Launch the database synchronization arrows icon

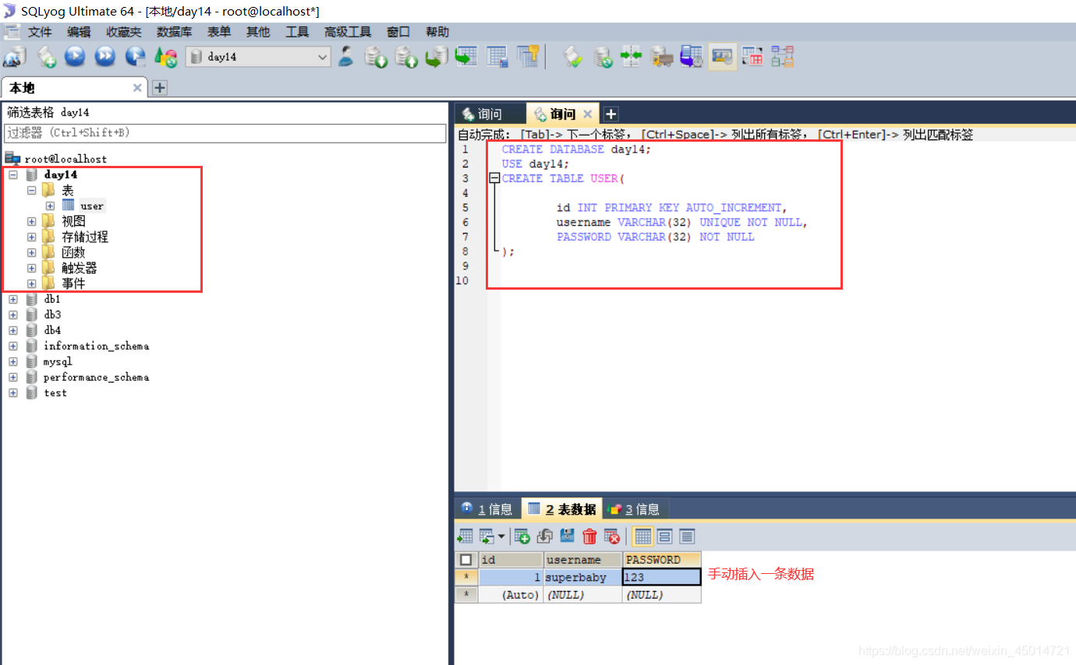(x=631, y=56)
